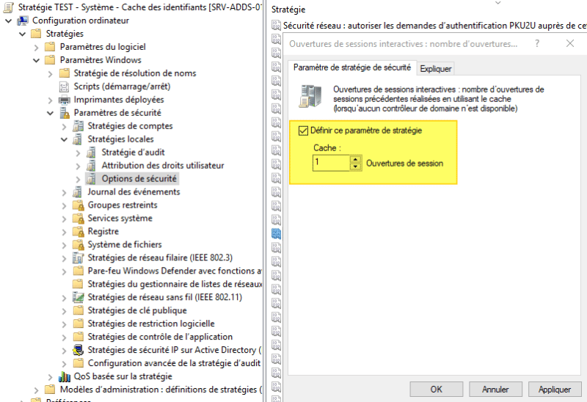Click the Système de fichiers locked folder icon

pyautogui.click(x=79, y=245)
